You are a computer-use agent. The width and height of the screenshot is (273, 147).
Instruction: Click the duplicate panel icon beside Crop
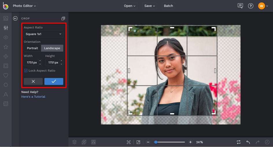click(x=63, y=18)
